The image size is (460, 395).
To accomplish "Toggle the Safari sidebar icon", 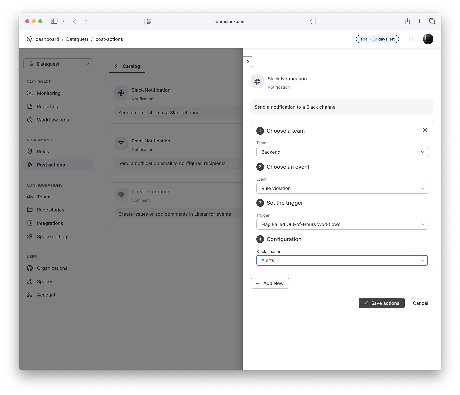I will pyautogui.click(x=54, y=21).
